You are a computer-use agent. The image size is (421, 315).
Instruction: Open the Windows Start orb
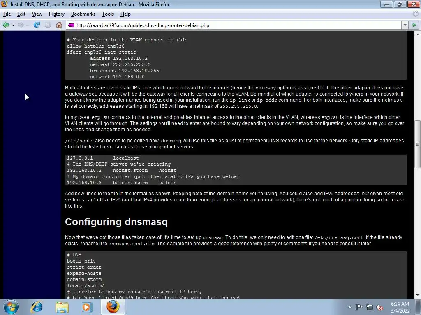tap(11, 307)
